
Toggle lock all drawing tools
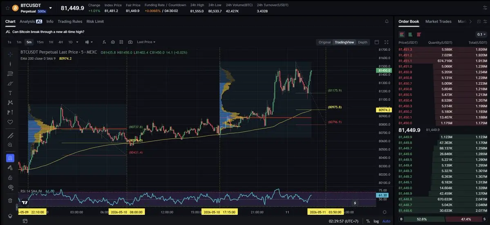pyautogui.click(x=10, y=178)
